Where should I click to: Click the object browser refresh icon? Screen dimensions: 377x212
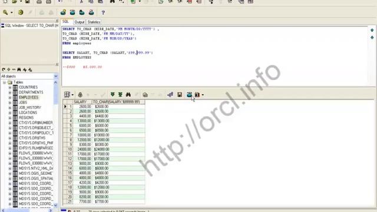[4, 69]
